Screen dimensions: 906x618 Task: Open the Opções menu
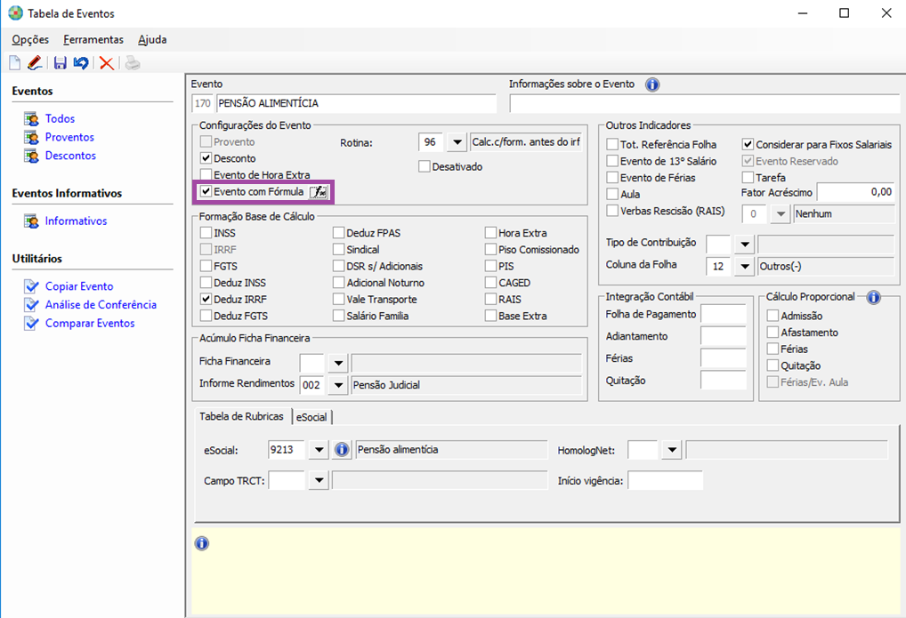click(30, 39)
